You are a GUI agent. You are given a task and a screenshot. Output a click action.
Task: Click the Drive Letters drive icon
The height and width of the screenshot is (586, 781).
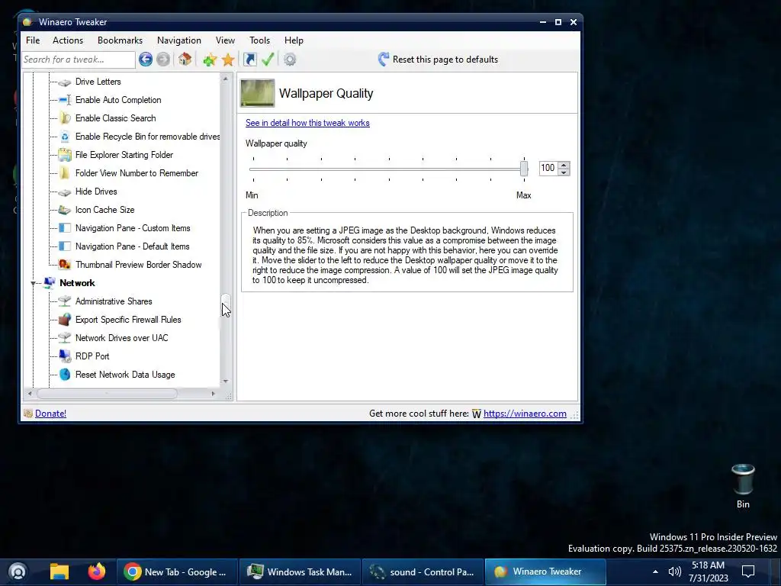pos(65,82)
